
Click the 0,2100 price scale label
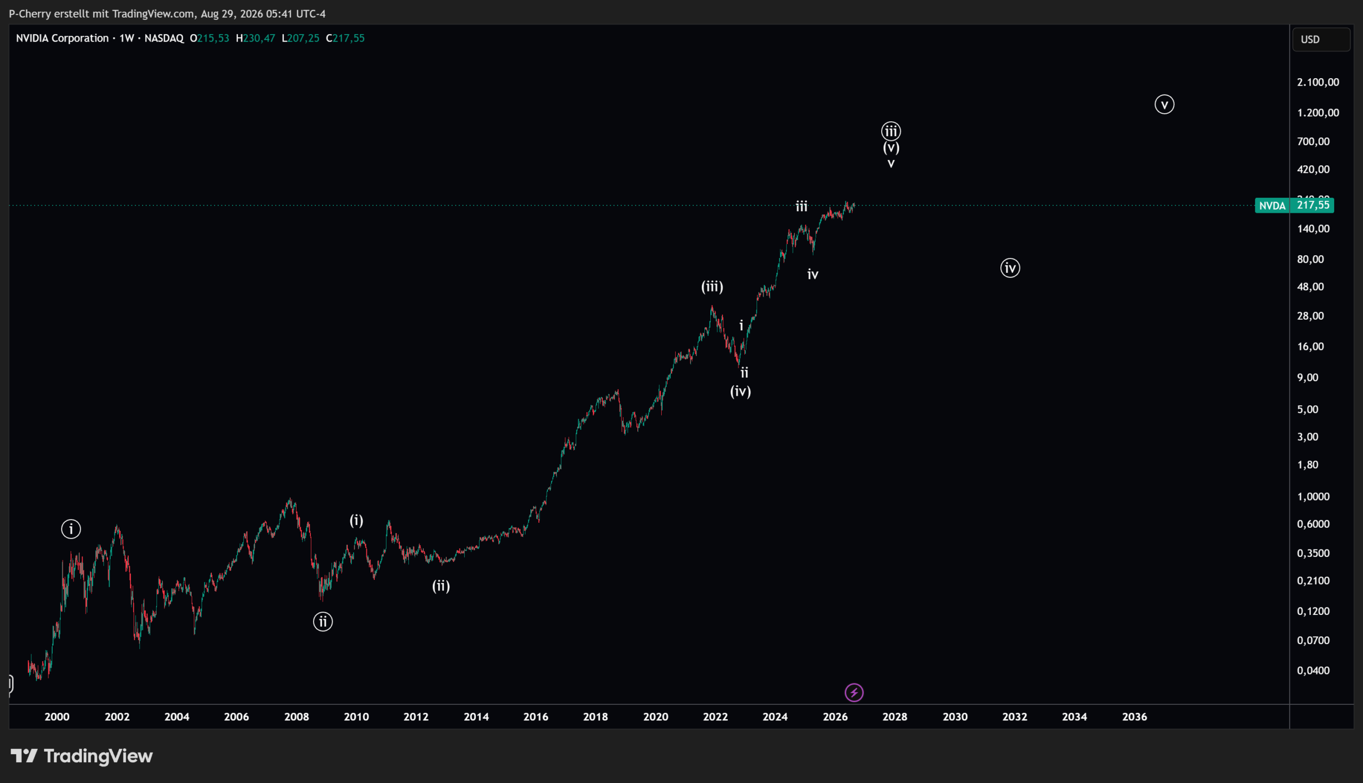click(1313, 581)
